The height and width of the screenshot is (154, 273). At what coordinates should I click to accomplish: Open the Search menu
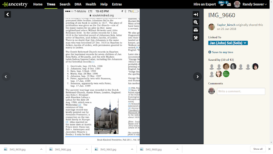pyautogui.click(x=65, y=4)
